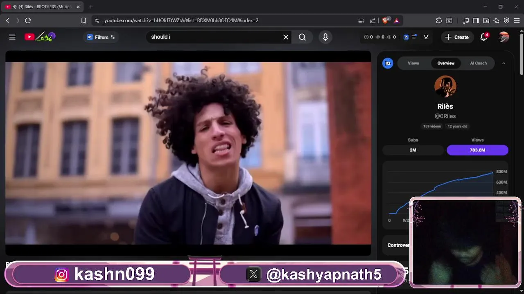Open the @0Riles channel handle
The width and height of the screenshot is (524, 294).
coord(445,116)
